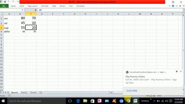Switch to Page Break Preview in status bar

[x=154, y=96]
